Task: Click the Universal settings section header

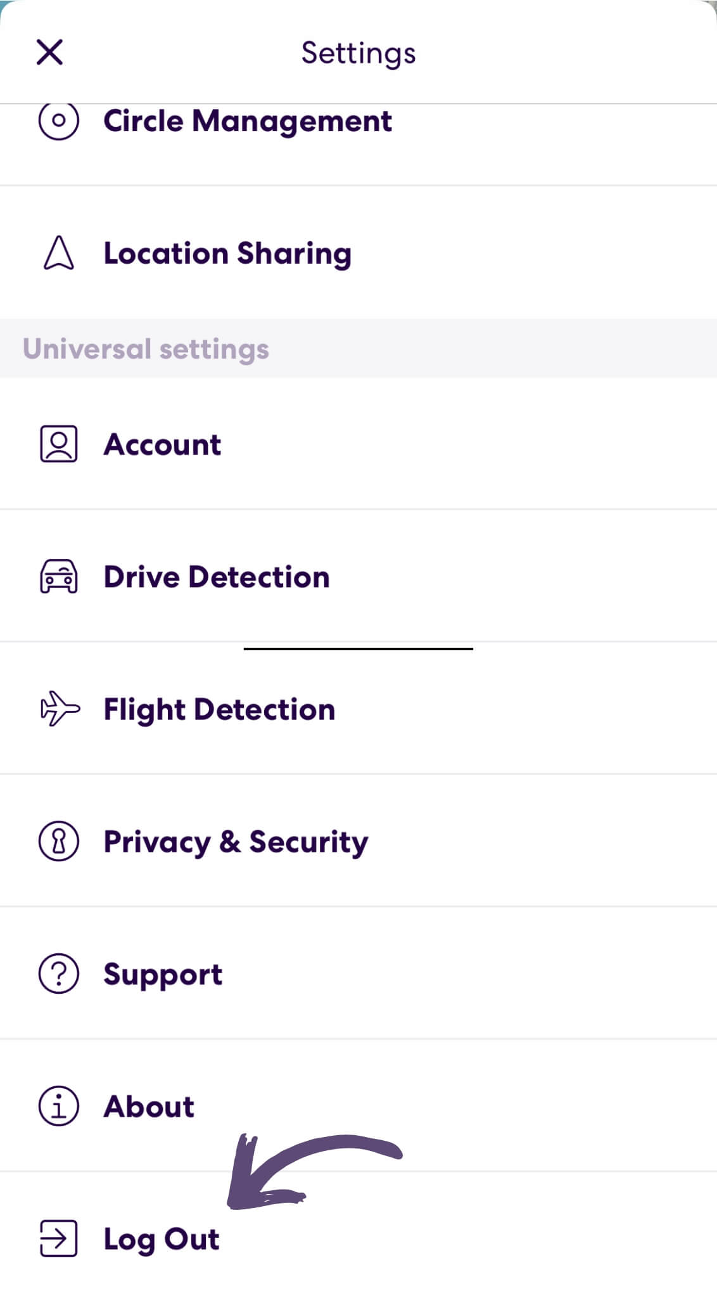Action: (145, 348)
